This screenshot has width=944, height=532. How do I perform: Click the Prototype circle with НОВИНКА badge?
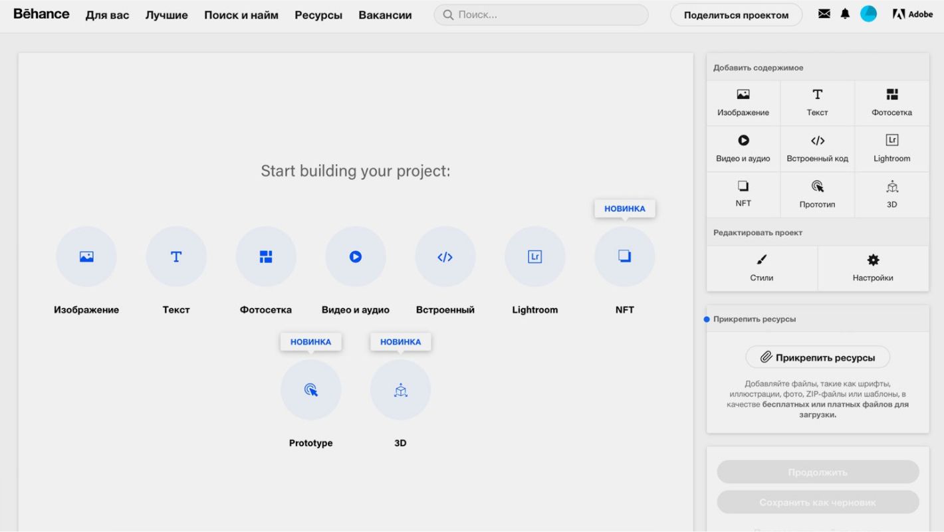pos(310,390)
